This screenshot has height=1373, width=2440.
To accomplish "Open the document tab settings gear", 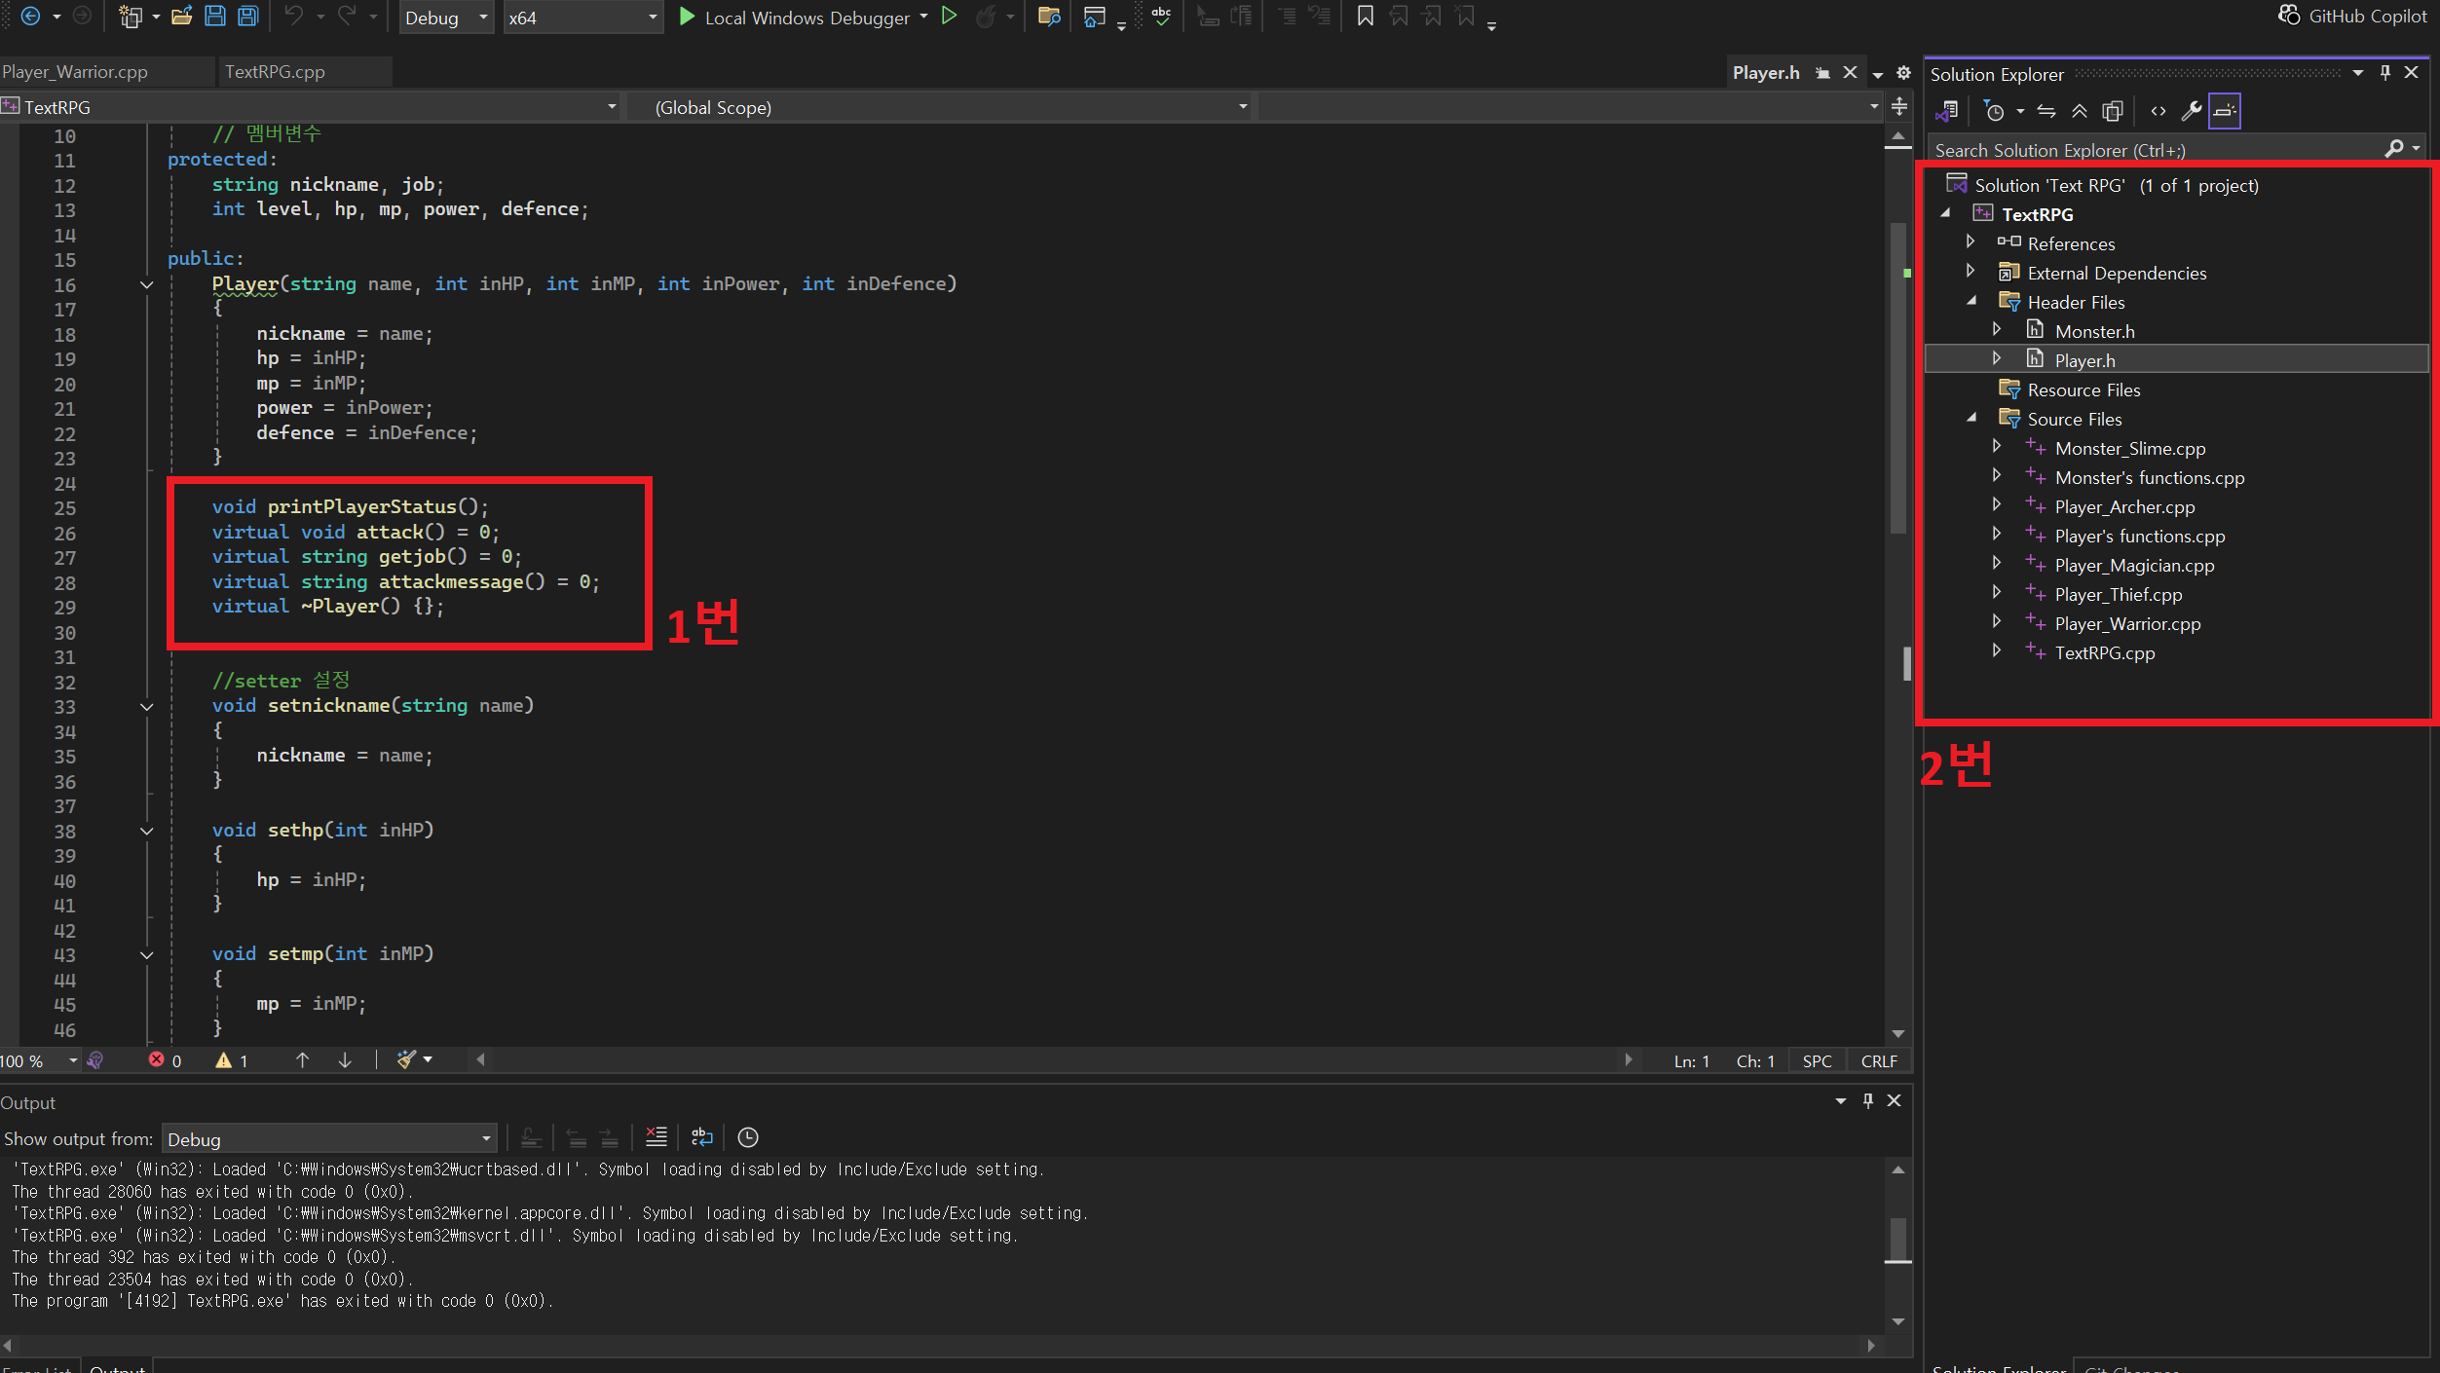I will point(1903,73).
